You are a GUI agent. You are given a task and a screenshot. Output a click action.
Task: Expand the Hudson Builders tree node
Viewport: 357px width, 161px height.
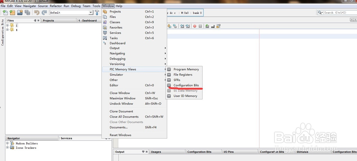(7, 143)
